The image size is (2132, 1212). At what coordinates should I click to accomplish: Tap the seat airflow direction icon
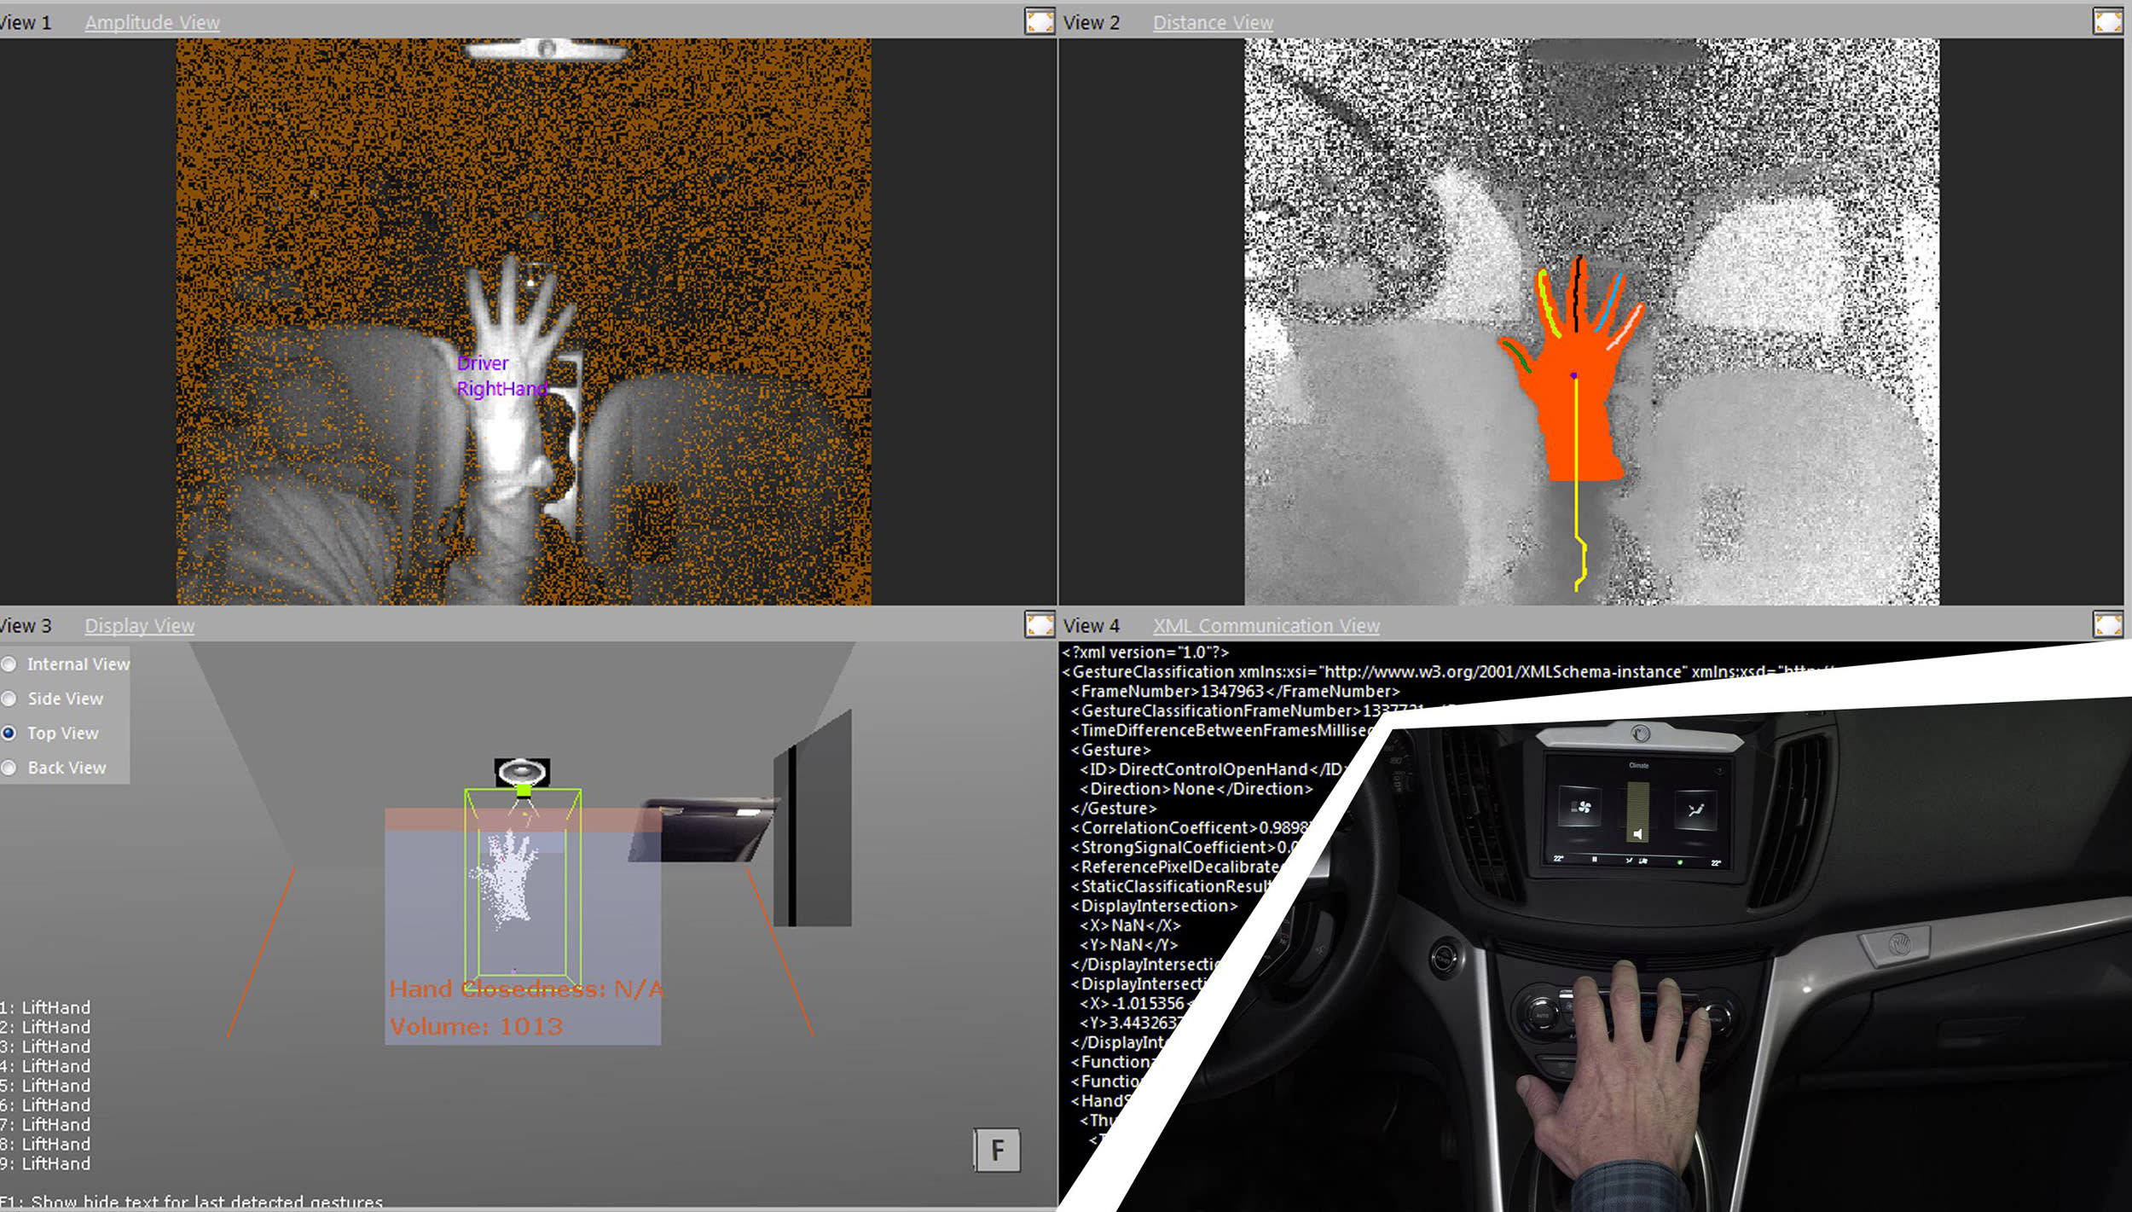pyautogui.click(x=1695, y=809)
